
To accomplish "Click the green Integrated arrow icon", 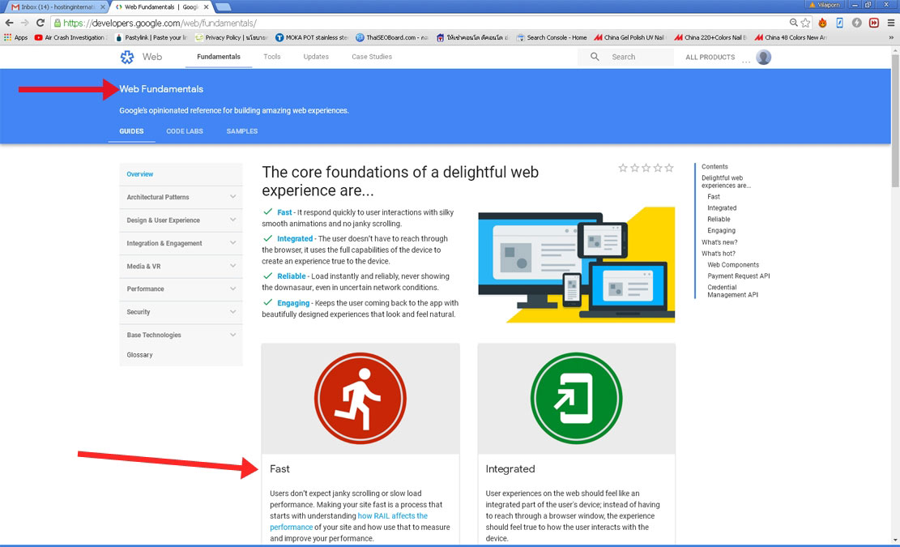I will click(576, 398).
